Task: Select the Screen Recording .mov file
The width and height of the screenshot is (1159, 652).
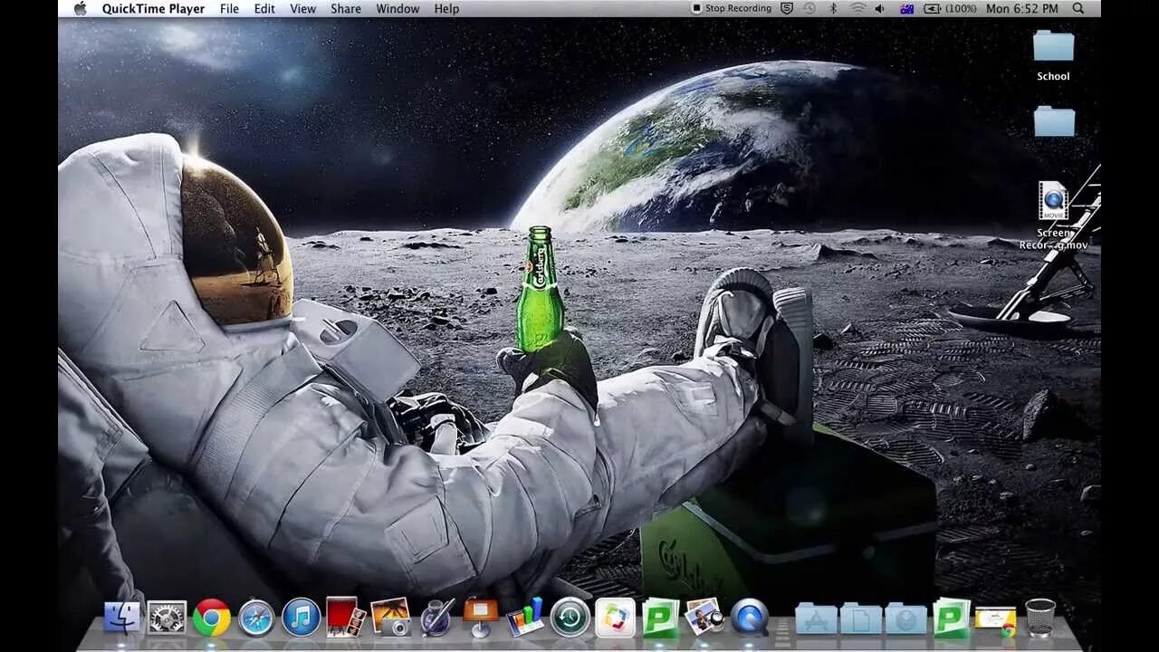Action: pyautogui.click(x=1054, y=216)
